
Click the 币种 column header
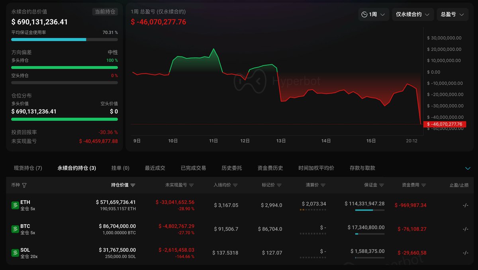pos(16,185)
